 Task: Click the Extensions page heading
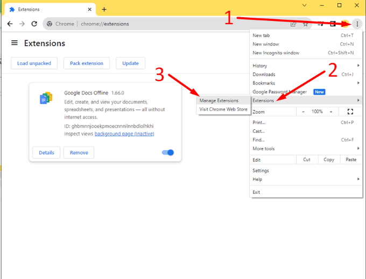point(45,43)
